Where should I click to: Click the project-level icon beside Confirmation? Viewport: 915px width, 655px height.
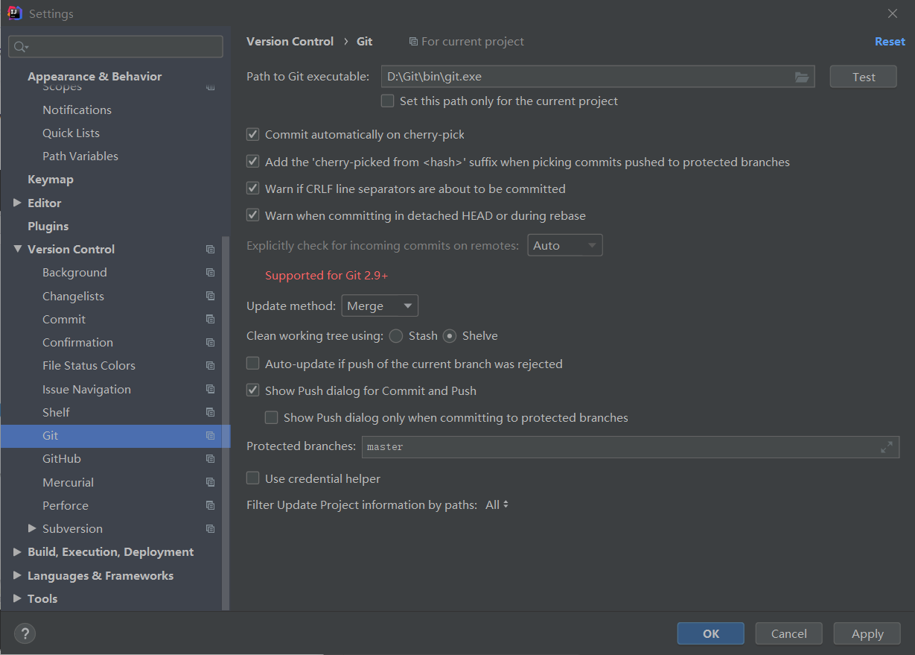tap(210, 343)
